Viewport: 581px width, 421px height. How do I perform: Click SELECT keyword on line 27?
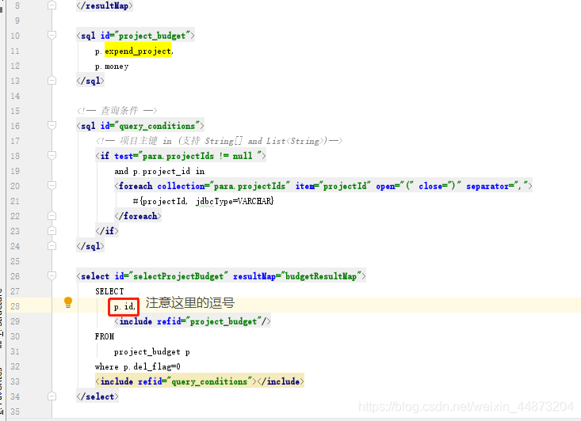pos(109,291)
